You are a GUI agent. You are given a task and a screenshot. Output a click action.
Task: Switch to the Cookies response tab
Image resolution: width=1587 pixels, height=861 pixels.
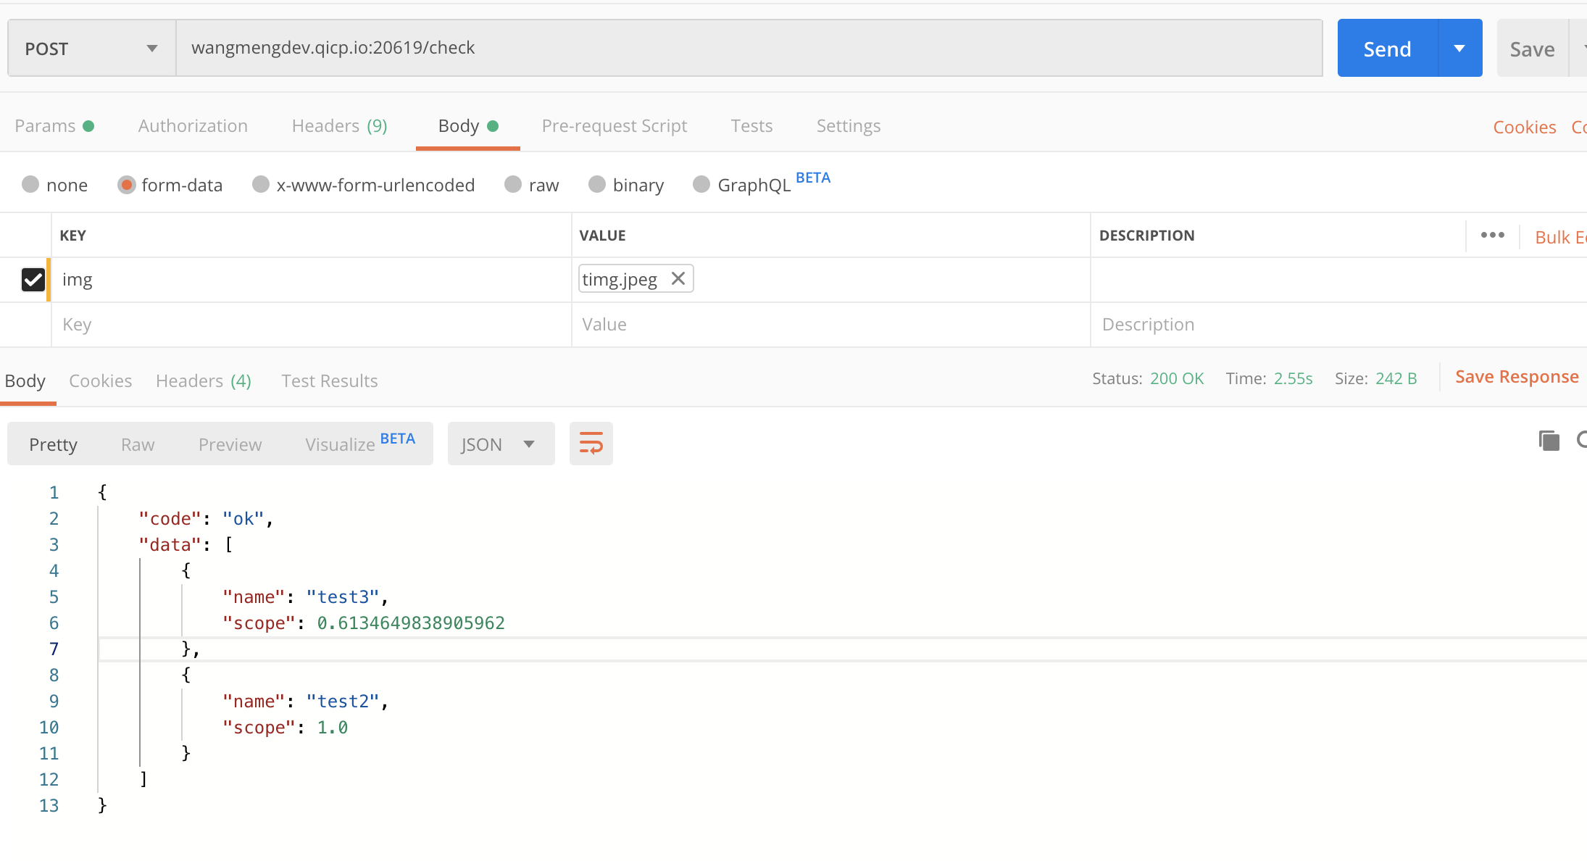coord(101,380)
